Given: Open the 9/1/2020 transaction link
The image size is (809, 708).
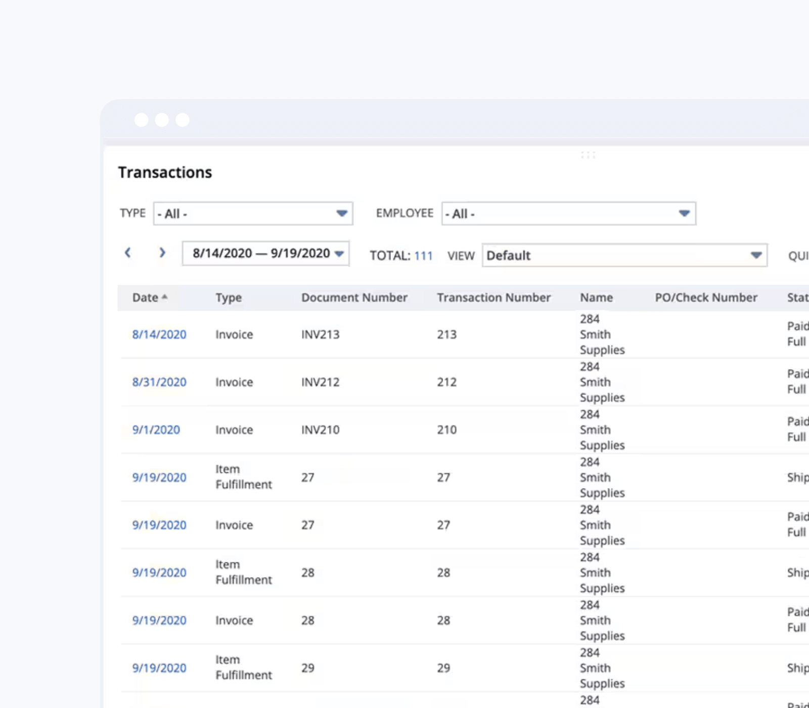Looking at the screenshot, I should tap(156, 429).
